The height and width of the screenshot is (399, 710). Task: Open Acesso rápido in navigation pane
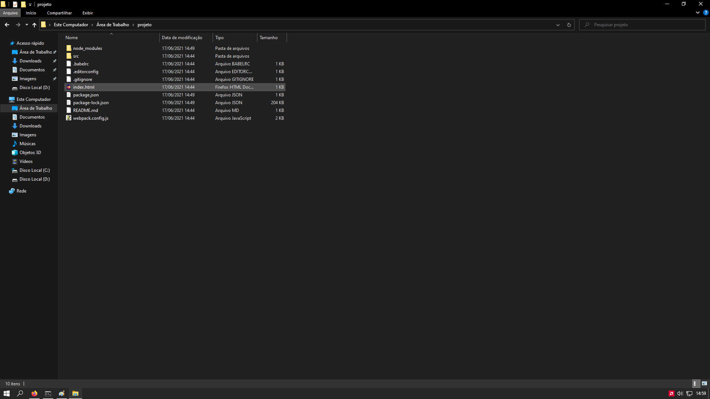click(x=30, y=43)
